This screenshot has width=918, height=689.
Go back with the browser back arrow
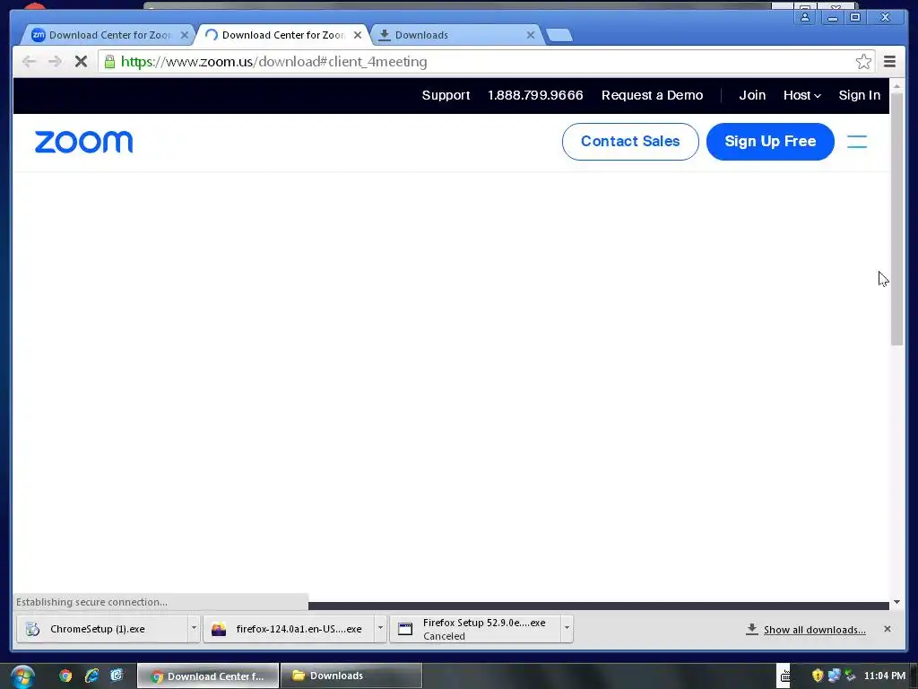click(29, 62)
